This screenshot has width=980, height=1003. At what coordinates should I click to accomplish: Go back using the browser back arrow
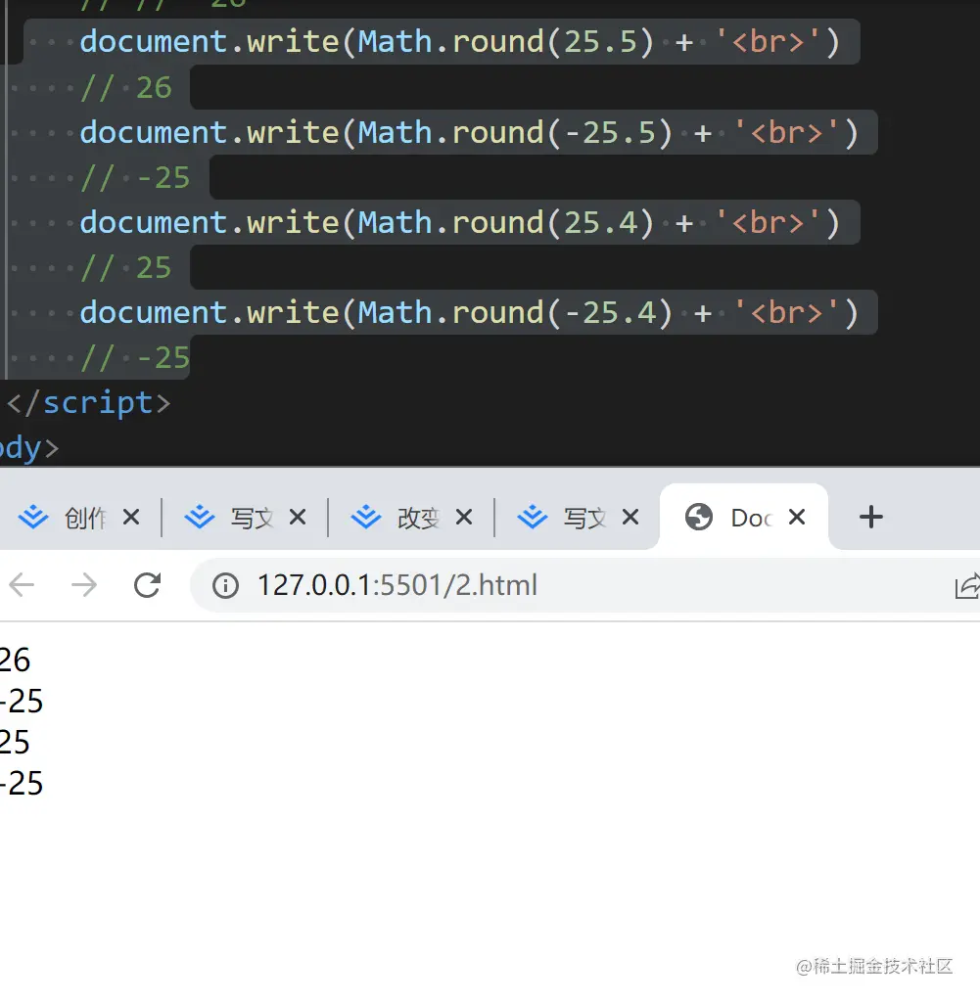[22, 584]
